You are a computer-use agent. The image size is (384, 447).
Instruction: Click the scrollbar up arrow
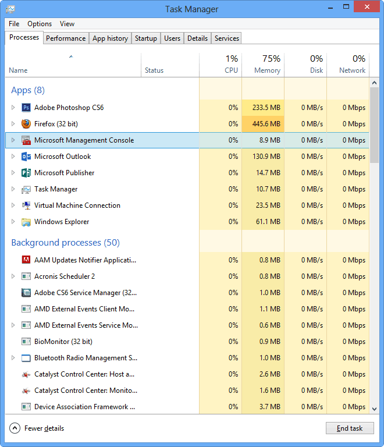pos(374,83)
